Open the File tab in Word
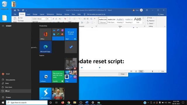The image size is (187, 105). click(15, 14)
